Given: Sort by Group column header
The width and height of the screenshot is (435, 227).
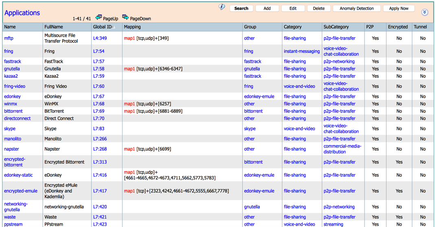Looking at the screenshot, I should pos(250,27).
